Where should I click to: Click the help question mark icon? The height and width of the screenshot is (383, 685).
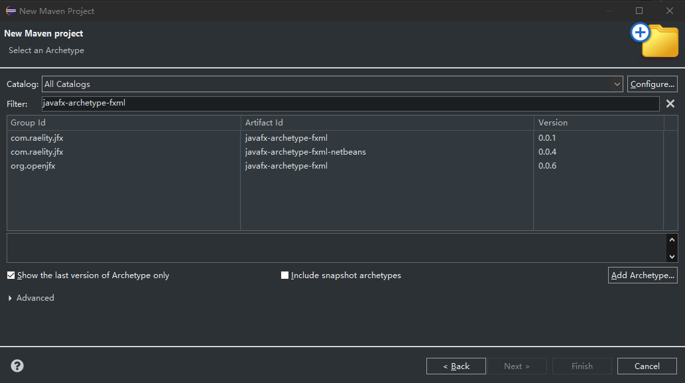(17, 365)
